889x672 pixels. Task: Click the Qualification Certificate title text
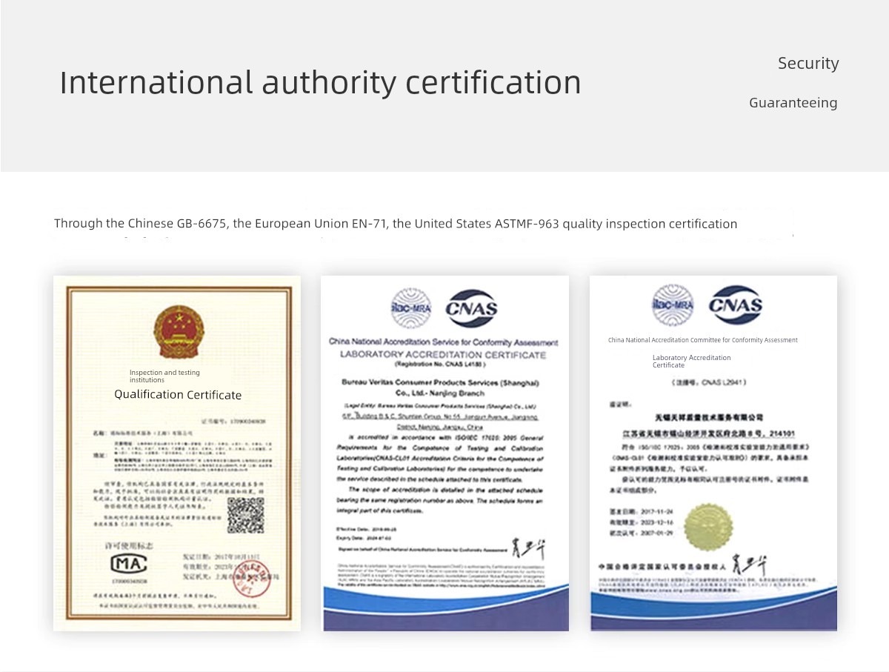coord(178,394)
